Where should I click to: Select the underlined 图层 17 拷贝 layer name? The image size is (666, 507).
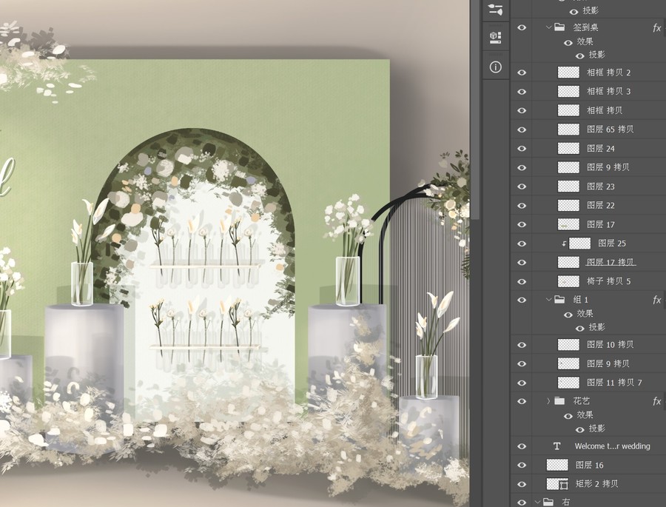tap(610, 262)
